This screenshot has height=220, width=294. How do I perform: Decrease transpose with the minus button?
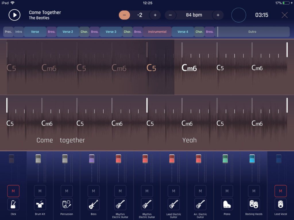[x=124, y=15]
